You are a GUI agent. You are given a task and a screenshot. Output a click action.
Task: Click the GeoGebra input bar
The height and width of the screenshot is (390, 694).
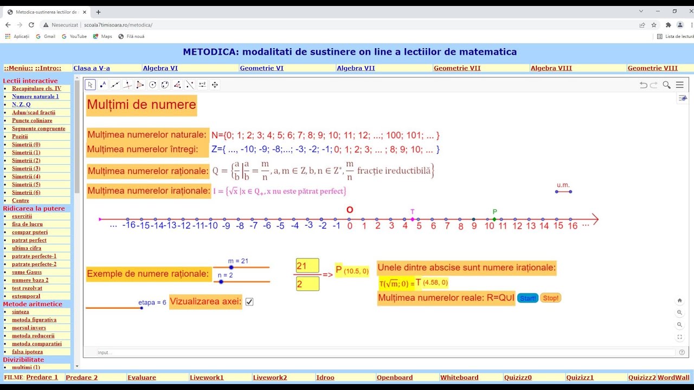pyautogui.click(x=385, y=353)
